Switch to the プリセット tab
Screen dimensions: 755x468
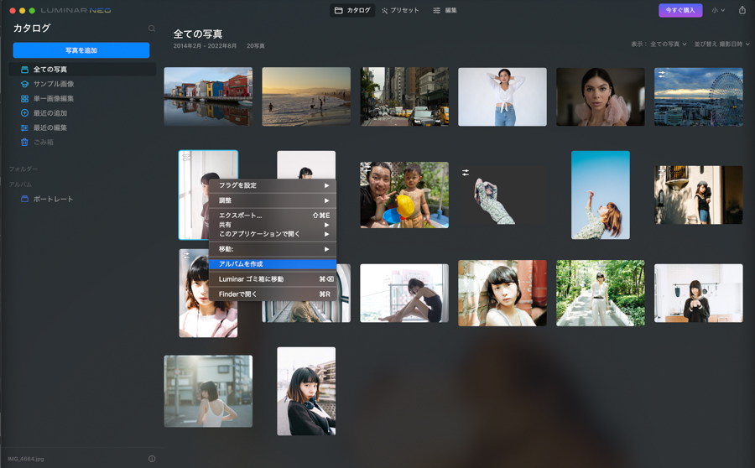pyautogui.click(x=400, y=10)
